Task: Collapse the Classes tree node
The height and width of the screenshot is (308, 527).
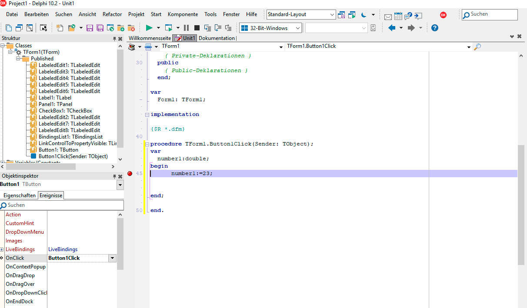Action: click(3, 46)
